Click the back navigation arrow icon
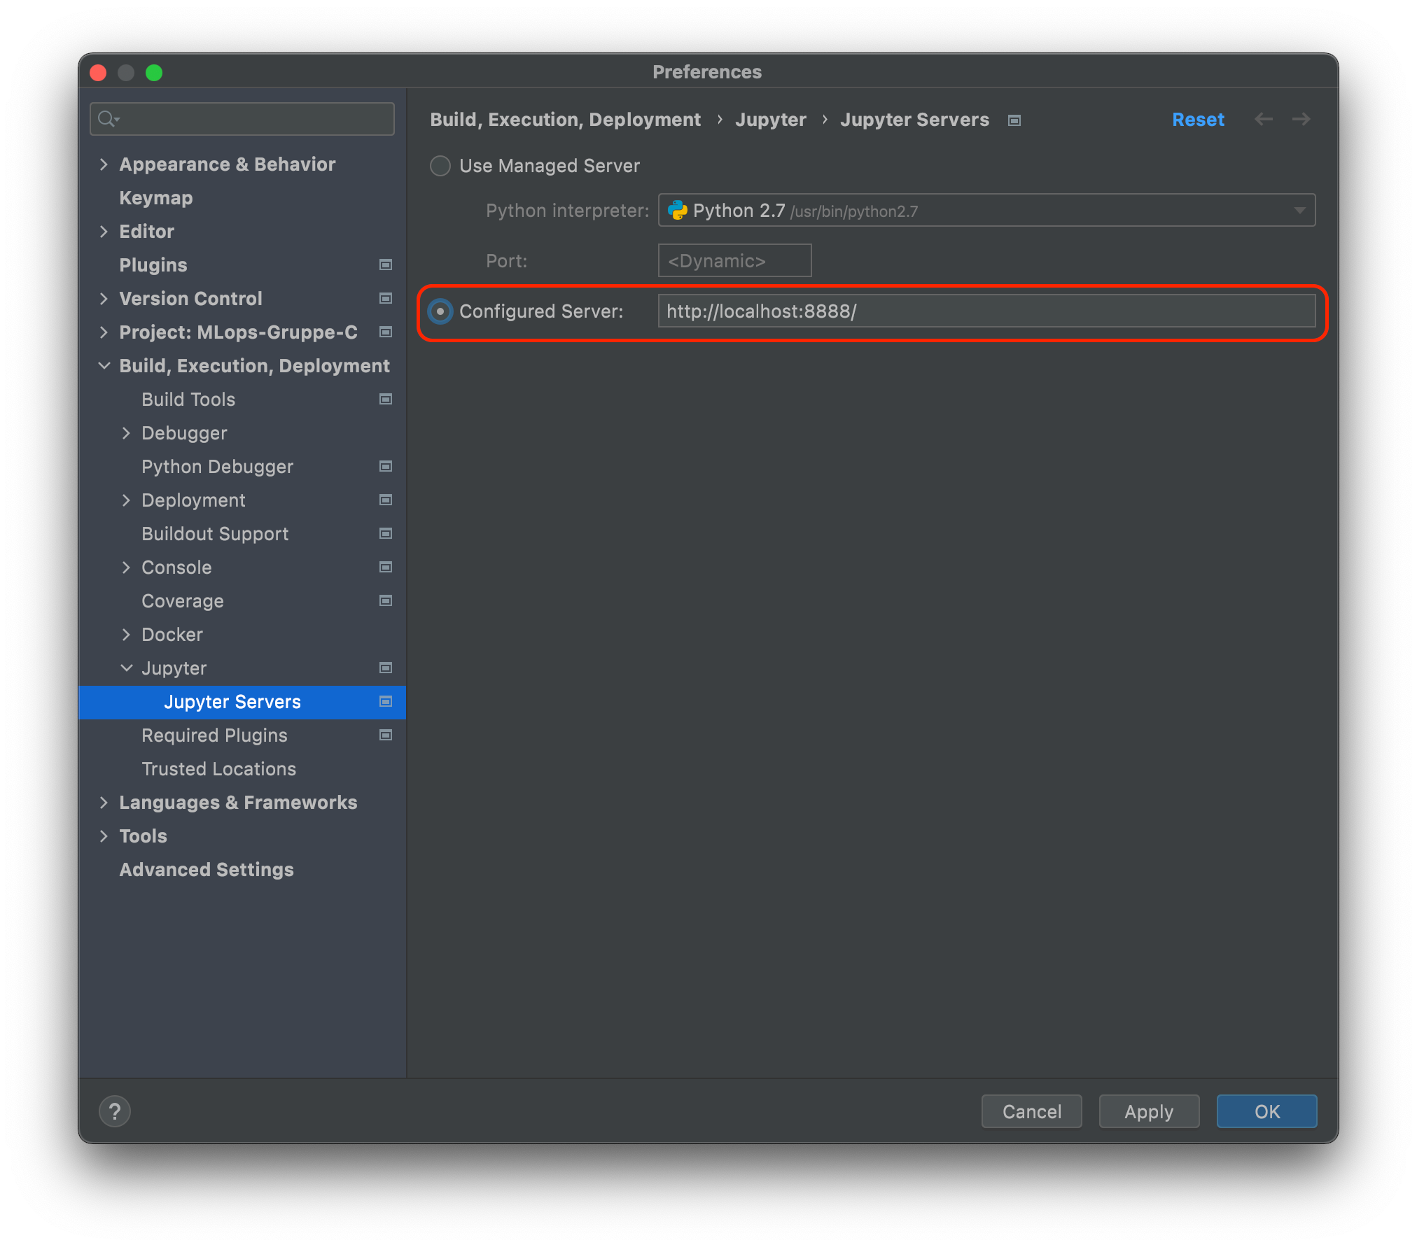 (x=1264, y=119)
